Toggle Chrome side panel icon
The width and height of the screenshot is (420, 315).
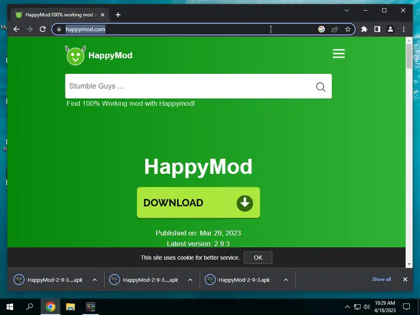point(377,29)
